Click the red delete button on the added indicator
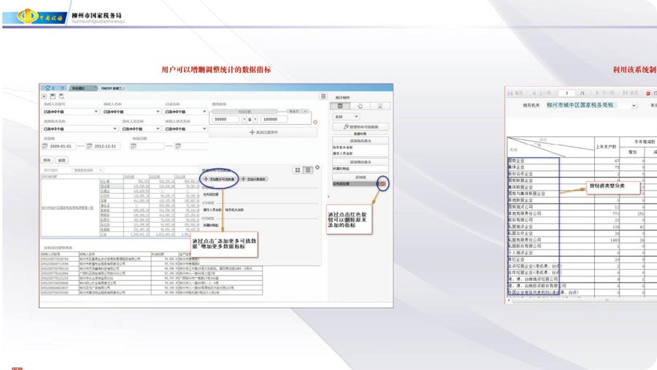 pos(383,183)
